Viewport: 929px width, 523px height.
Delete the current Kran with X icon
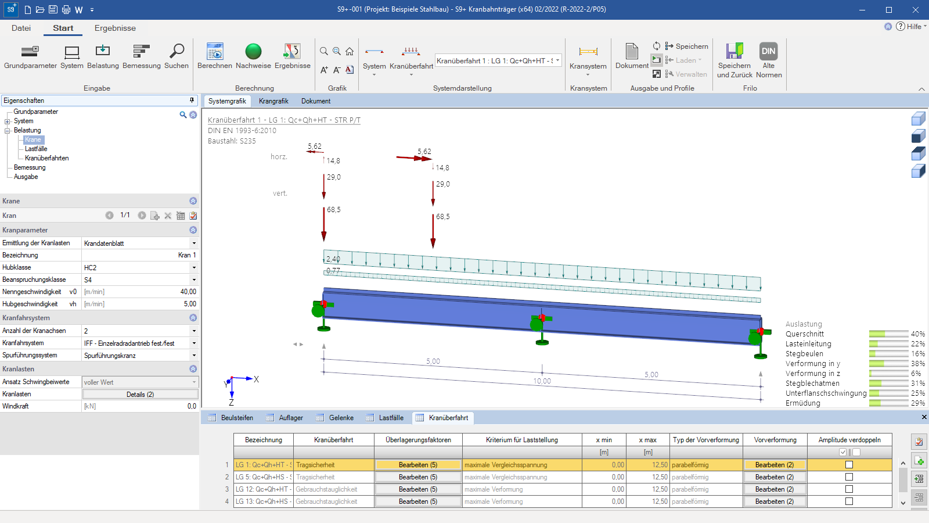[168, 216]
